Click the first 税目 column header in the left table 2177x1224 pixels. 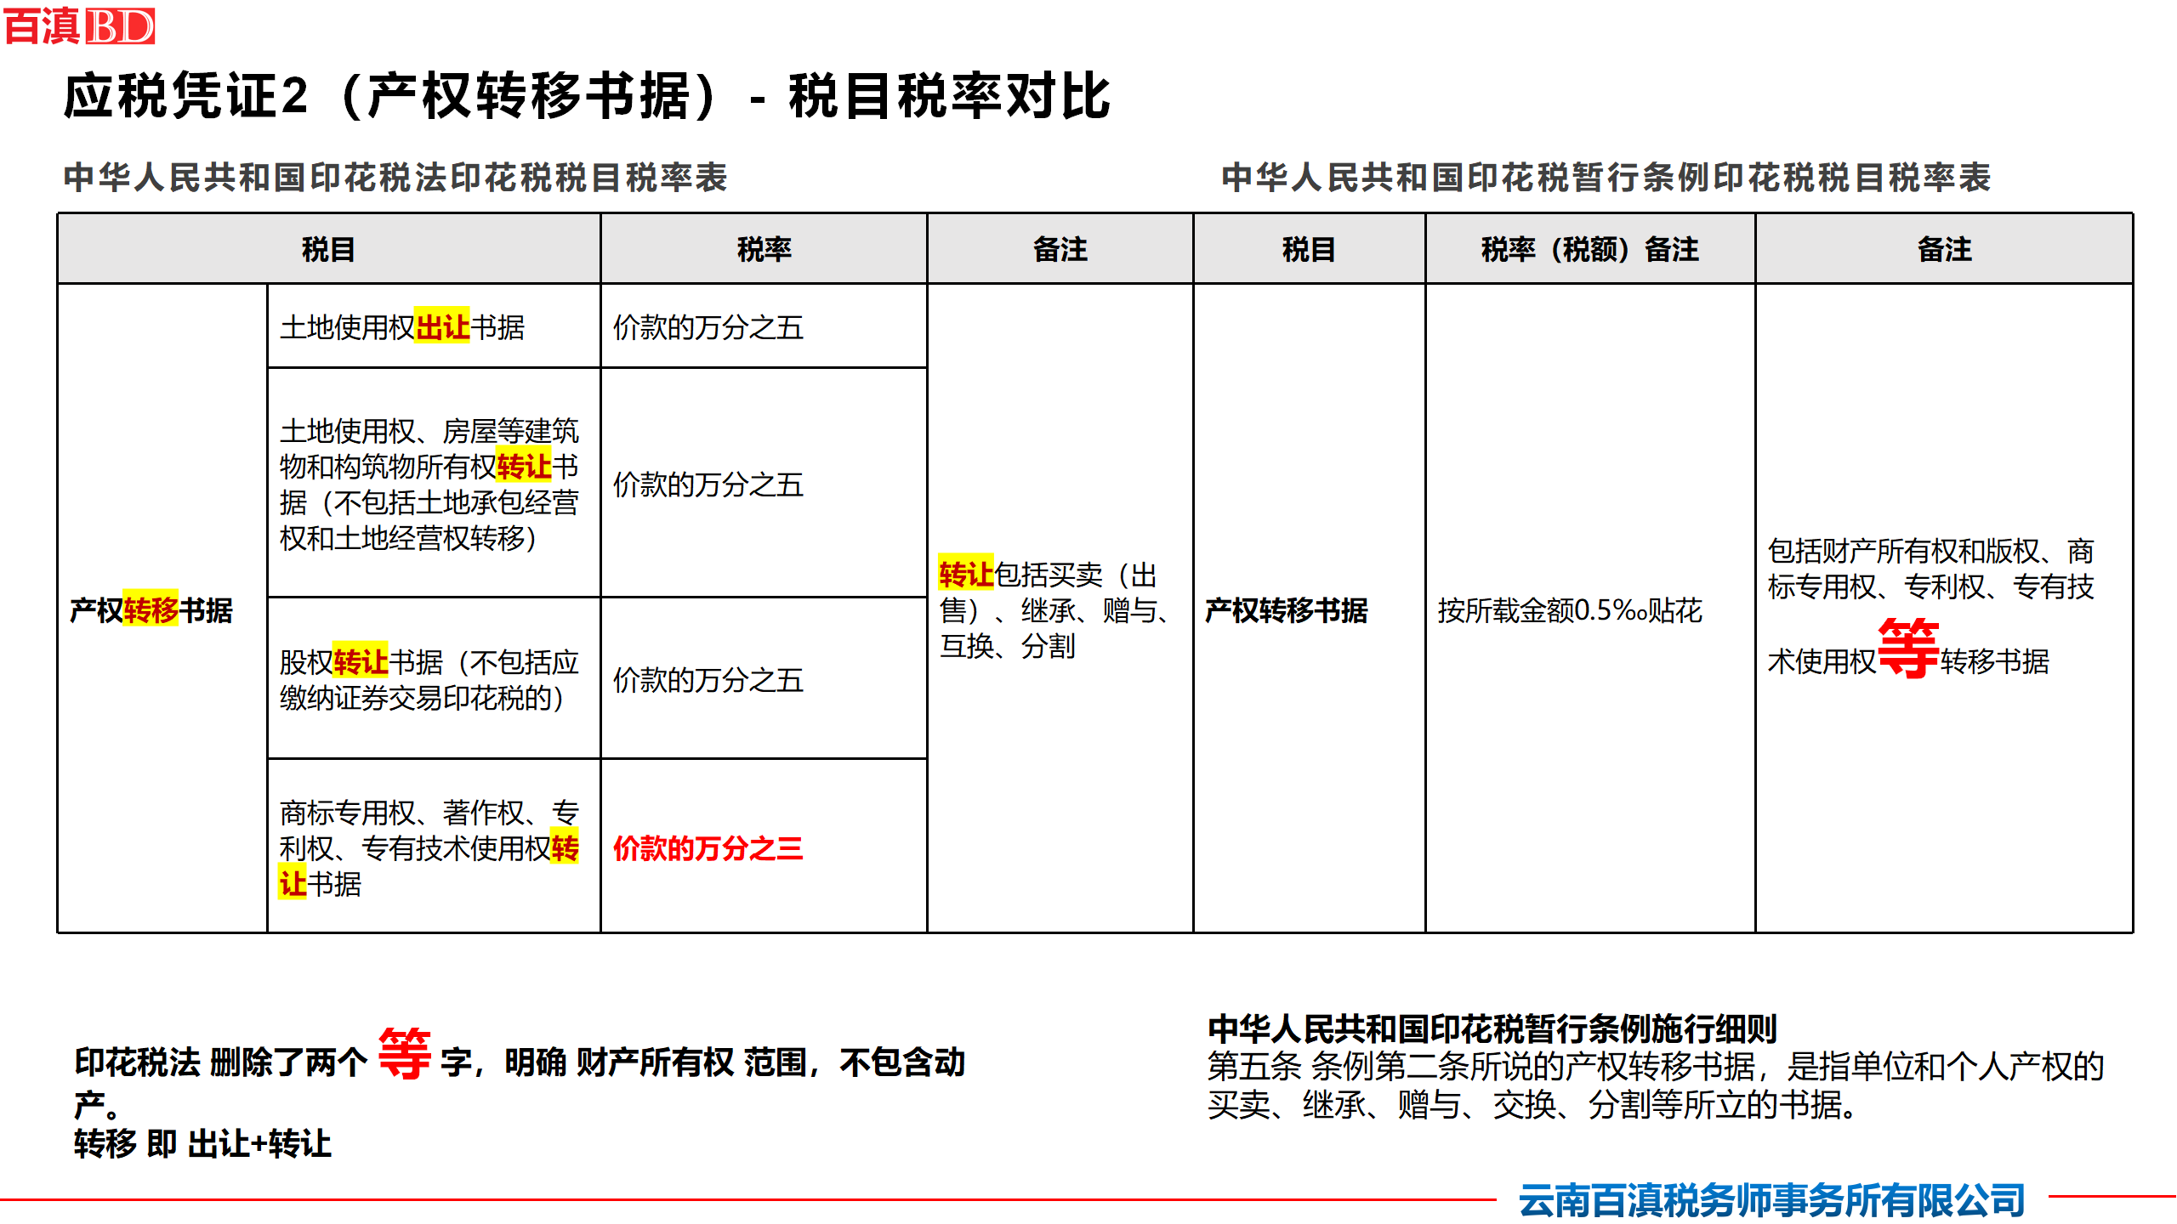click(328, 249)
